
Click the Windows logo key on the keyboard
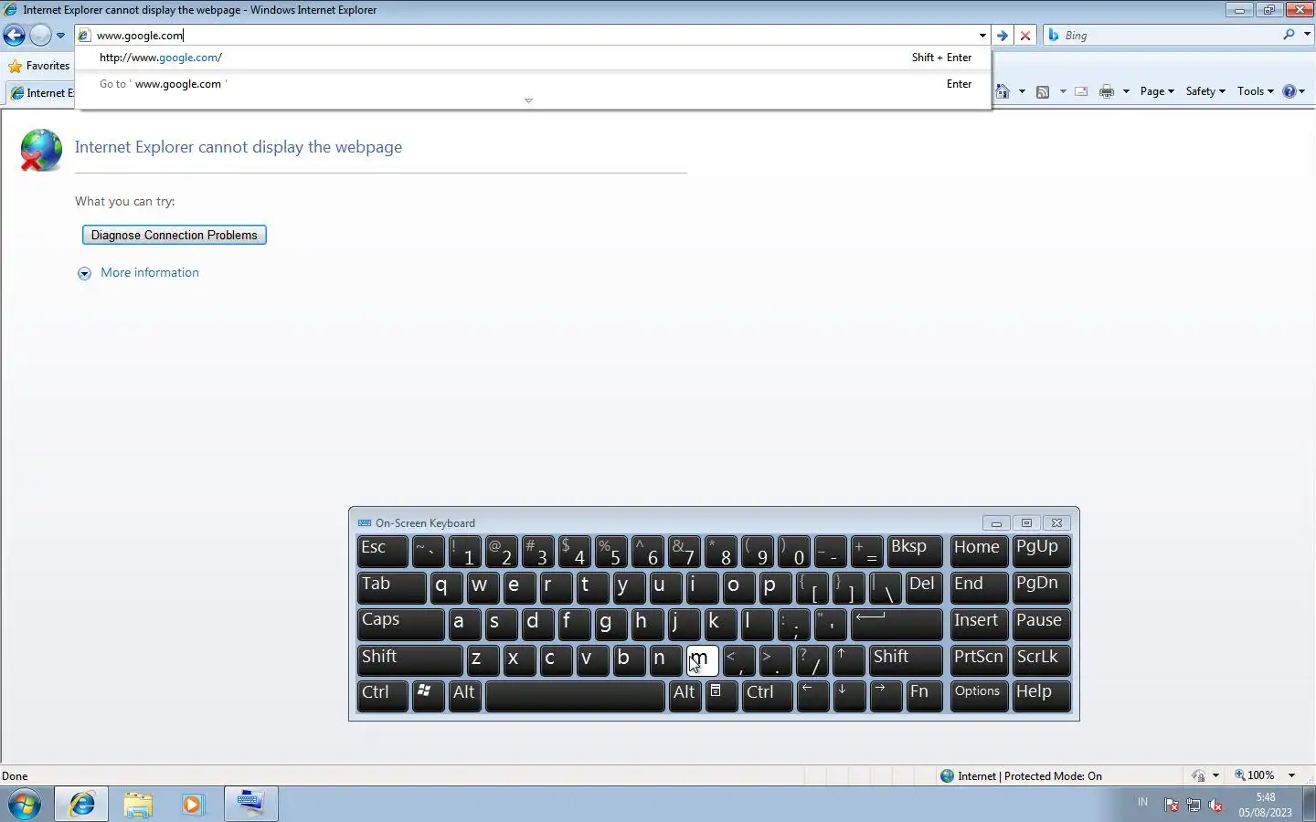[429, 696]
